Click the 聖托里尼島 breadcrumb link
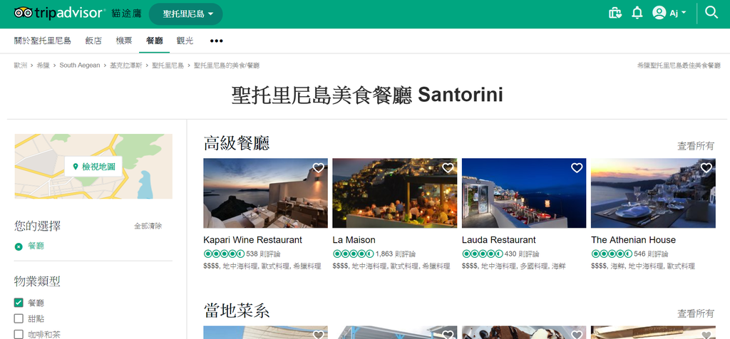This screenshot has width=730, height=339. (168, 66)
